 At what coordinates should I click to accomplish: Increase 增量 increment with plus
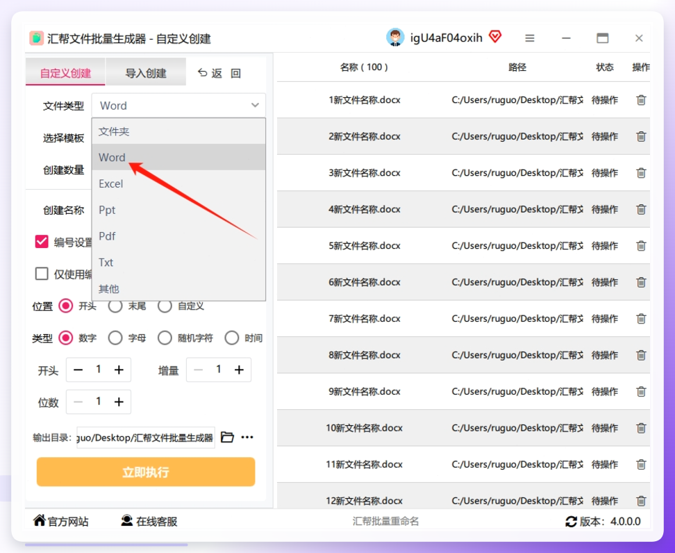pyautogui.click(x=239, y=370)
